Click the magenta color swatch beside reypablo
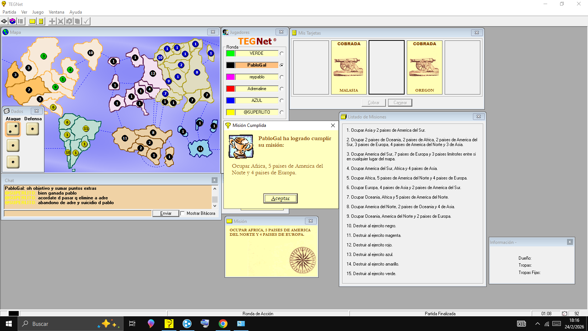This screenshot has height=331, width=588. tap(230, 77)
